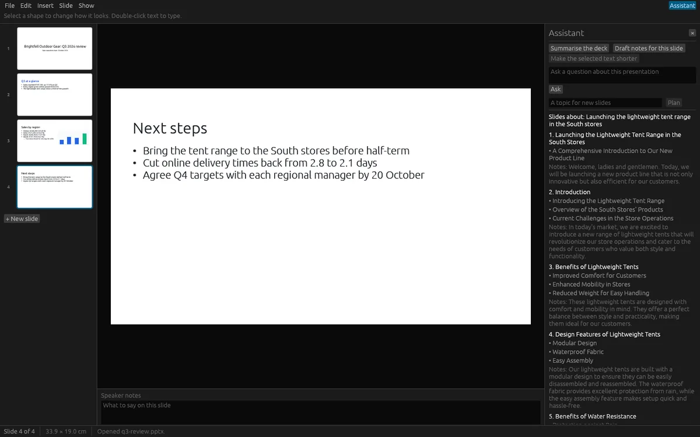Click proposed slide 2. Introduction heading
This screenshot has width=700, height=437.
point(570,192)
